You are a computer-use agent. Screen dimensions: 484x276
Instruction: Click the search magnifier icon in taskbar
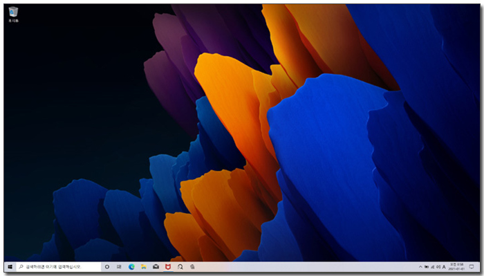[21, 267]
